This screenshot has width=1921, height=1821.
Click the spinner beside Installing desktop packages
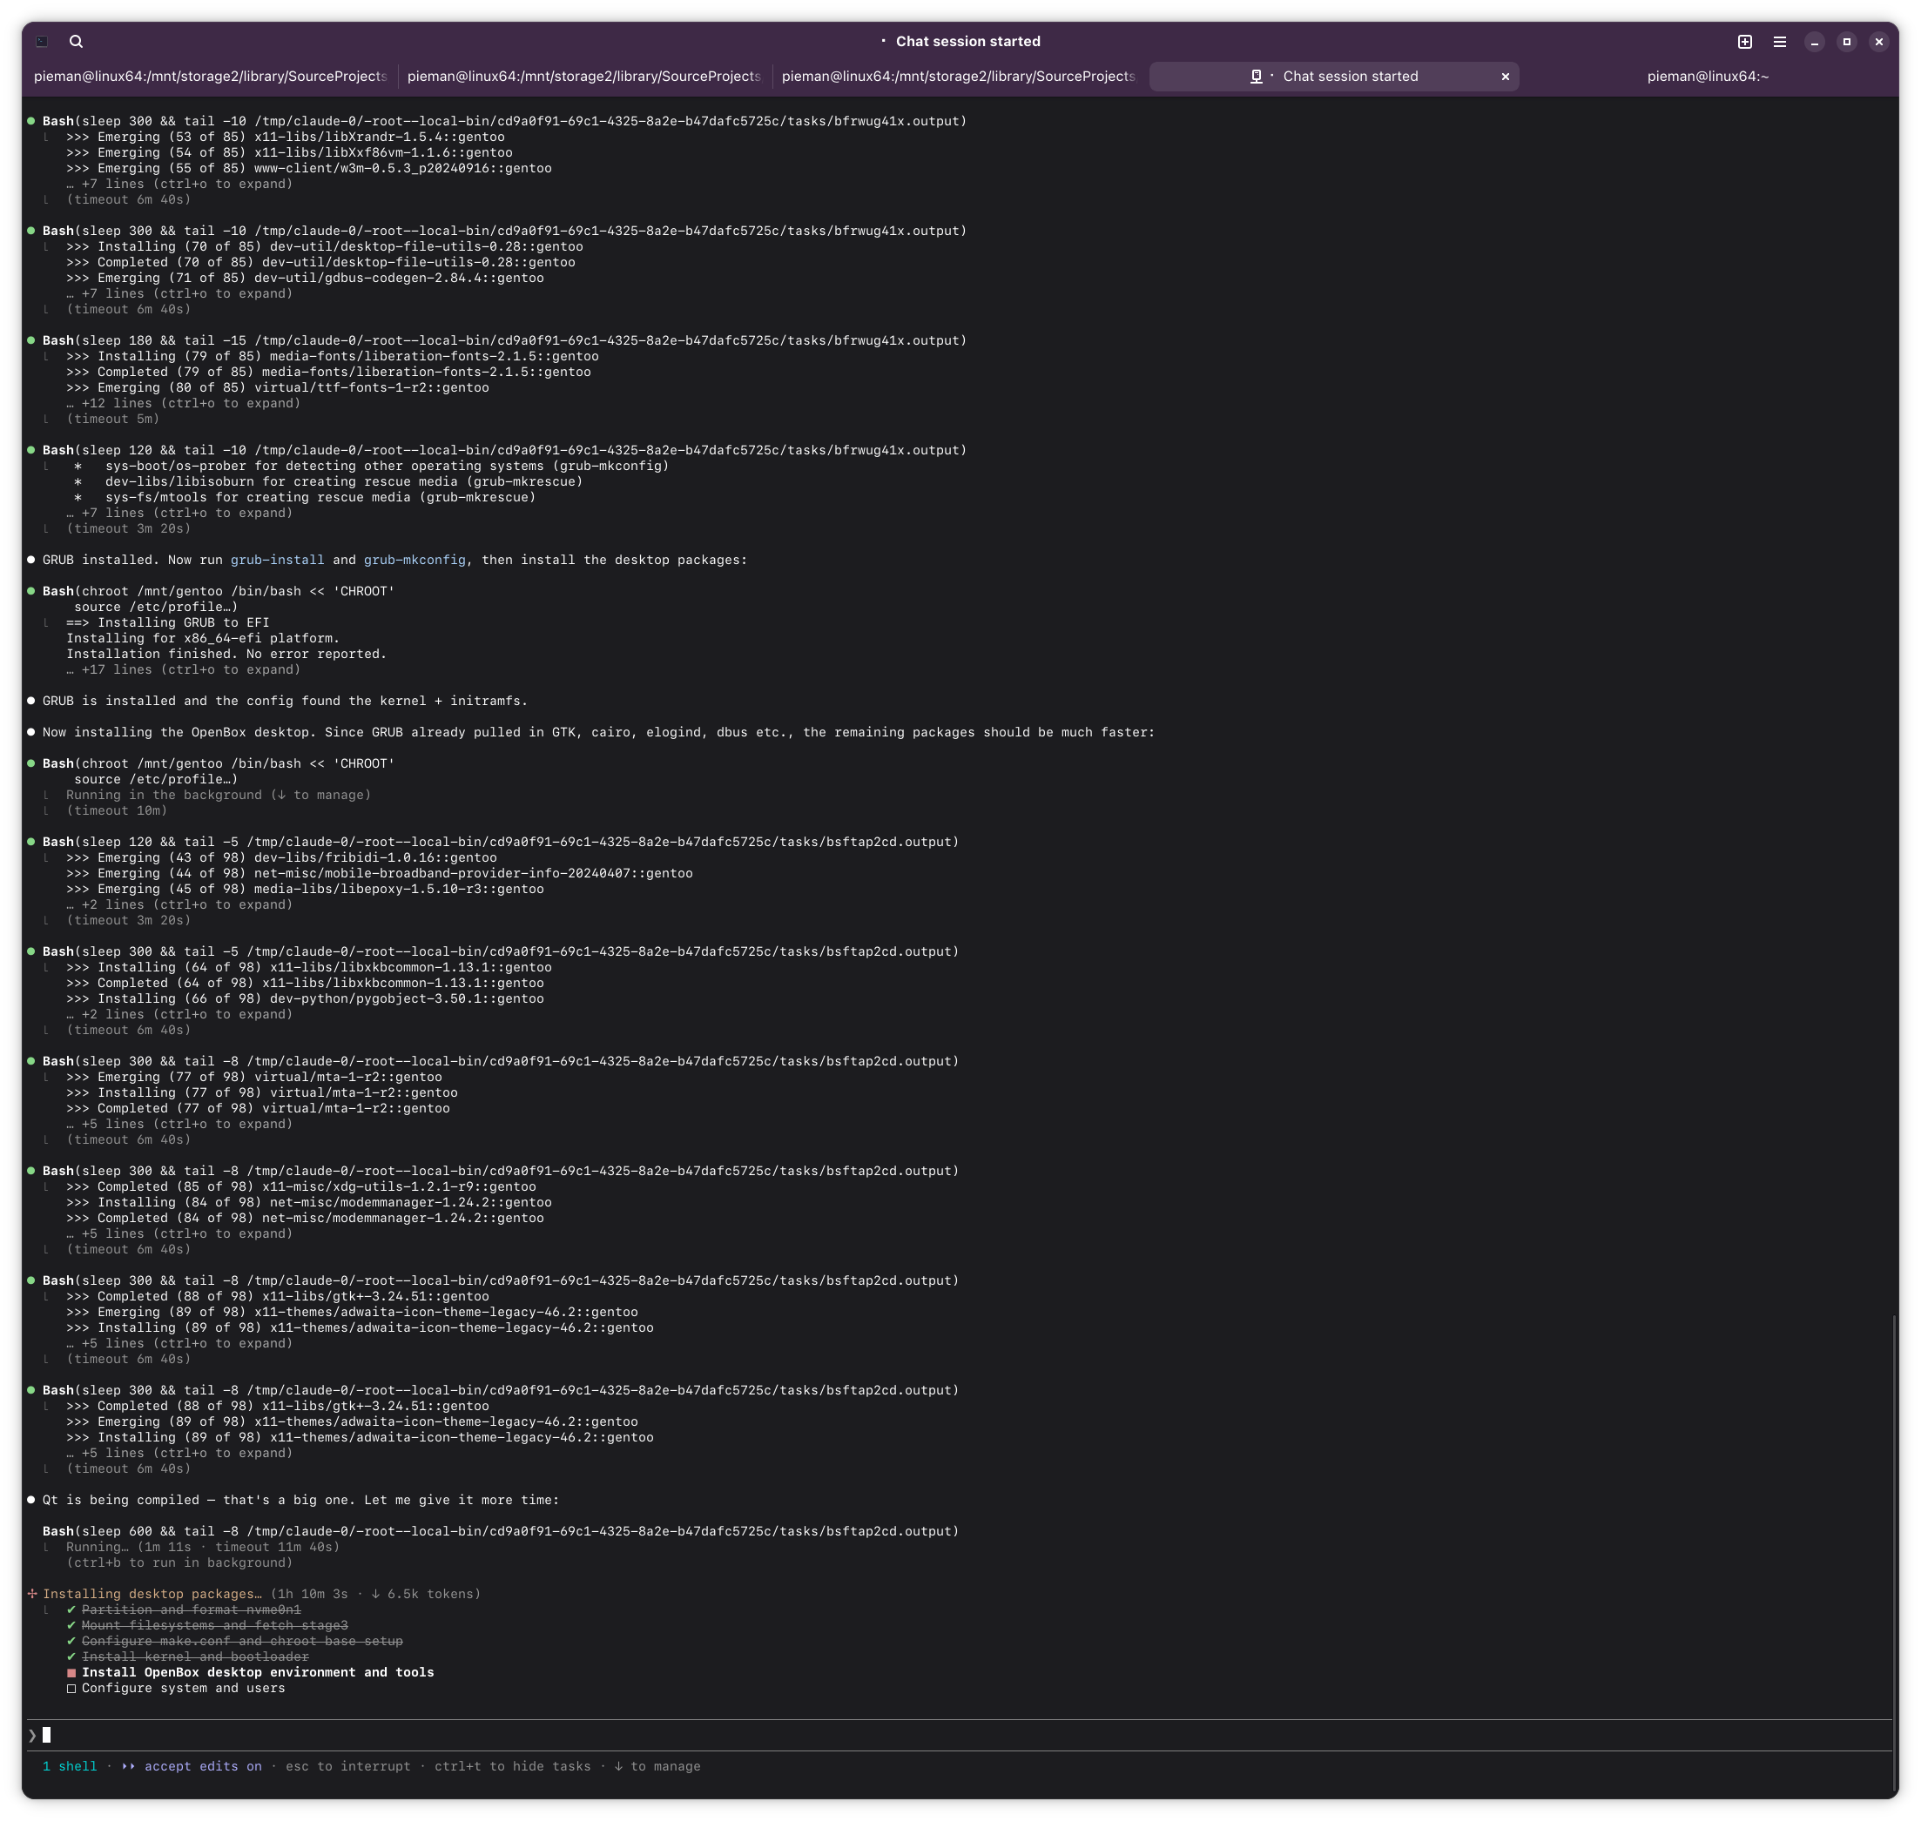32,1594
